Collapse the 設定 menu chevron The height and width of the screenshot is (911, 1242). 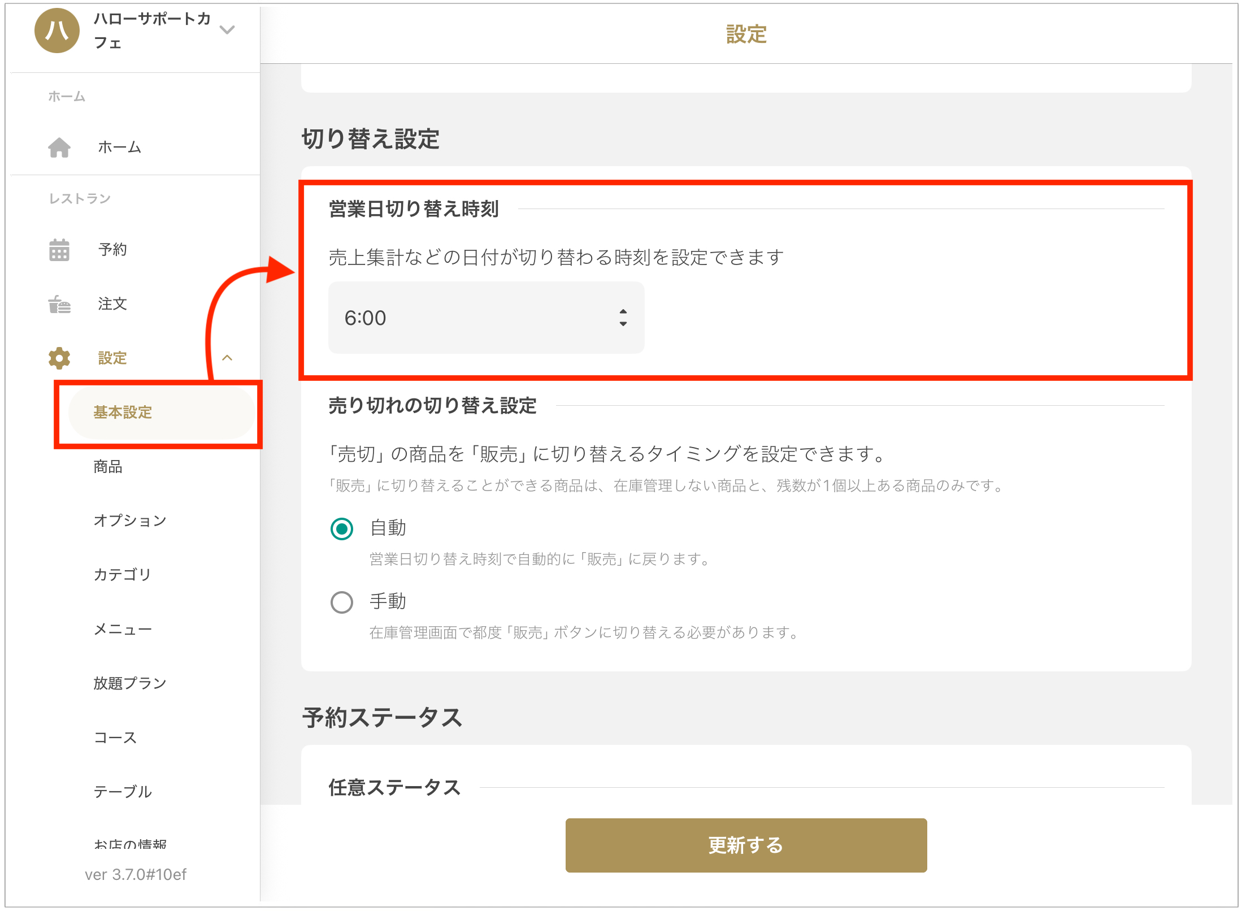(227, 358)
